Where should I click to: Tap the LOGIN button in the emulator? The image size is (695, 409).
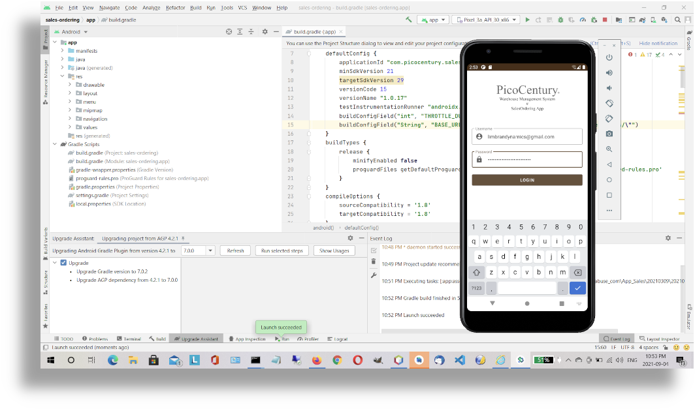coord(527,180)
